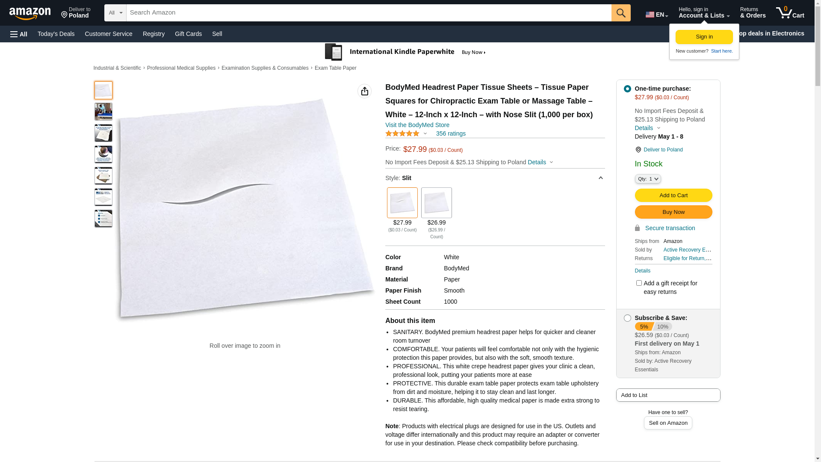Select Subscribe & Save radio option
821x462 pixels.
[x=627, y=318]
